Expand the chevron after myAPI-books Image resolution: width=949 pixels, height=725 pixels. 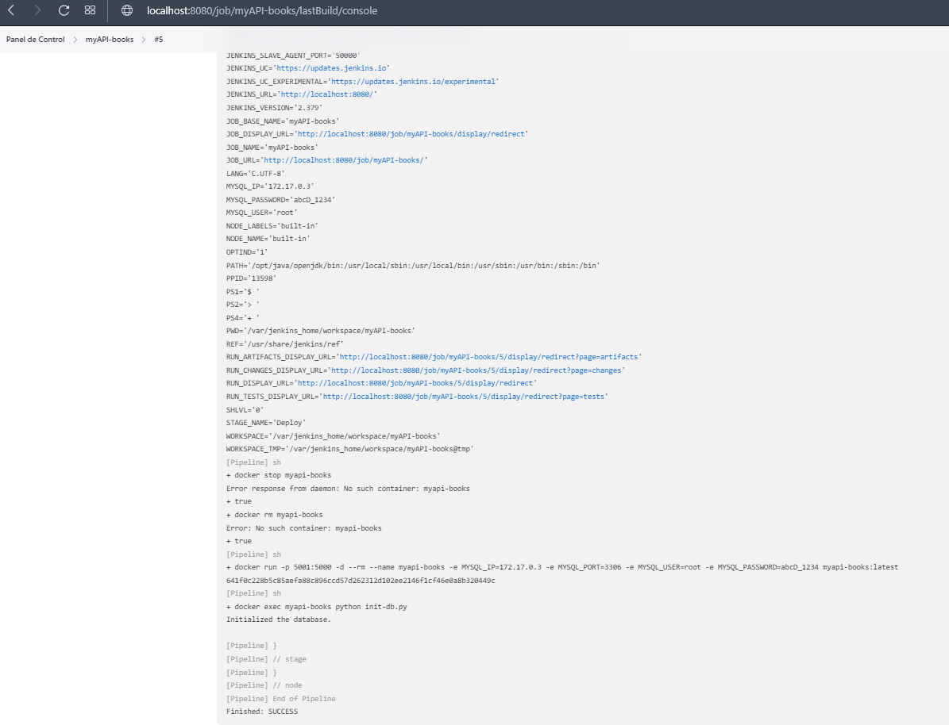pos(143,38)
